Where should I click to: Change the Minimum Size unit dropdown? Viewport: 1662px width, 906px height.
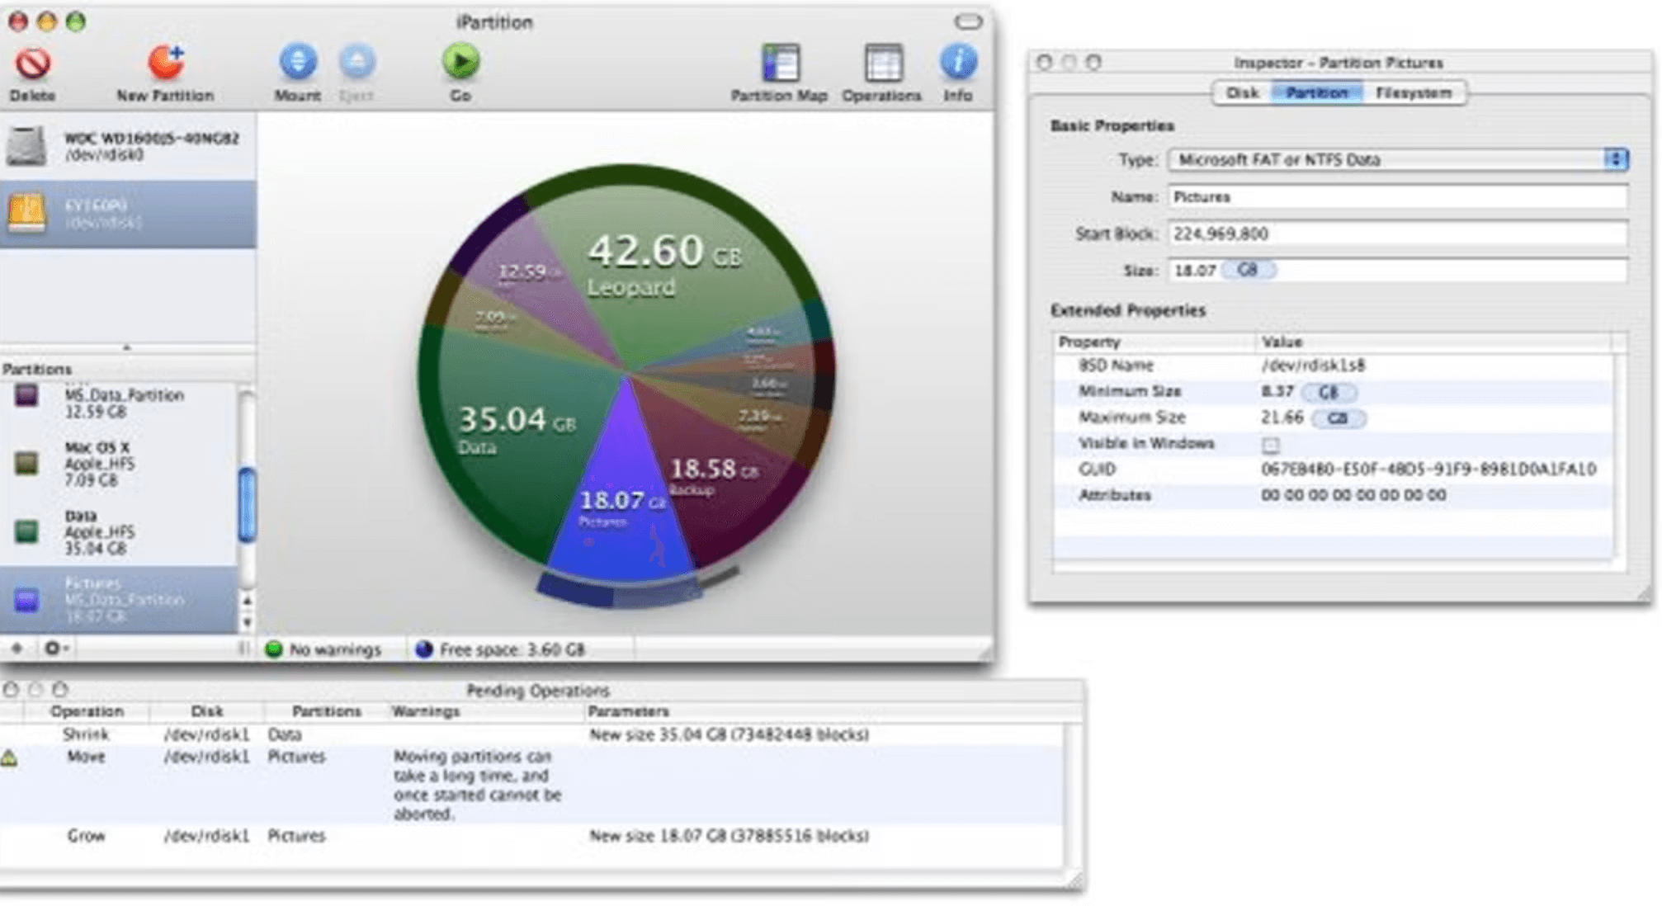1327,392
